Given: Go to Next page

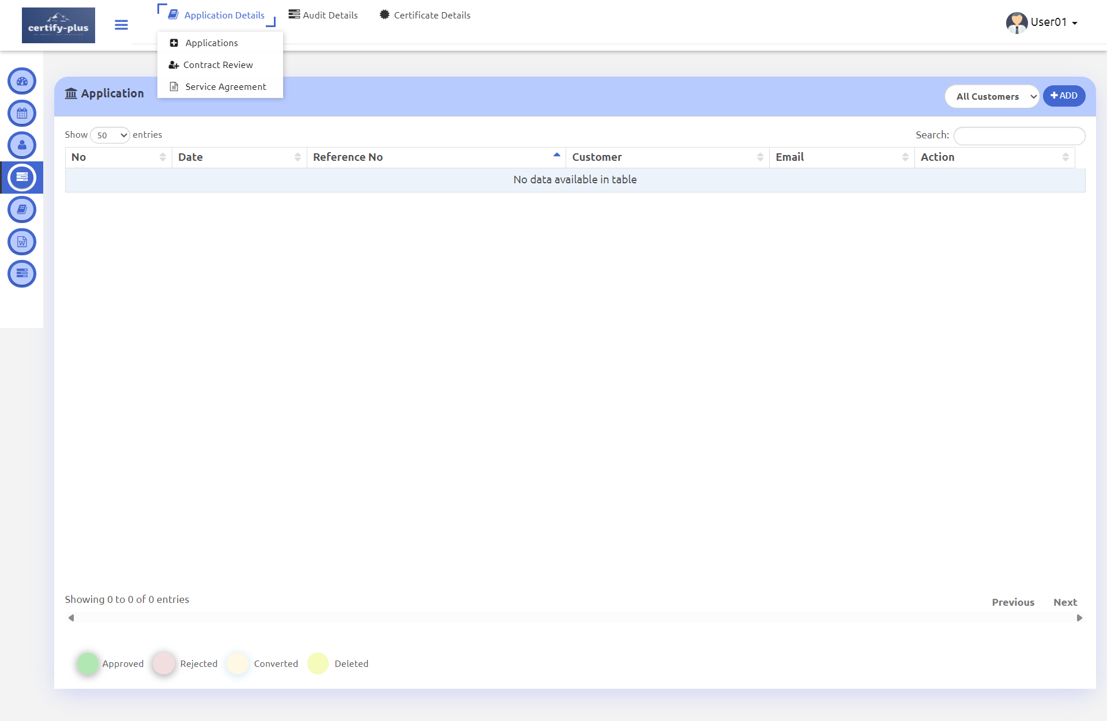Looking at the screenshot, I should pyautogui.click(x=1065, y=602).
